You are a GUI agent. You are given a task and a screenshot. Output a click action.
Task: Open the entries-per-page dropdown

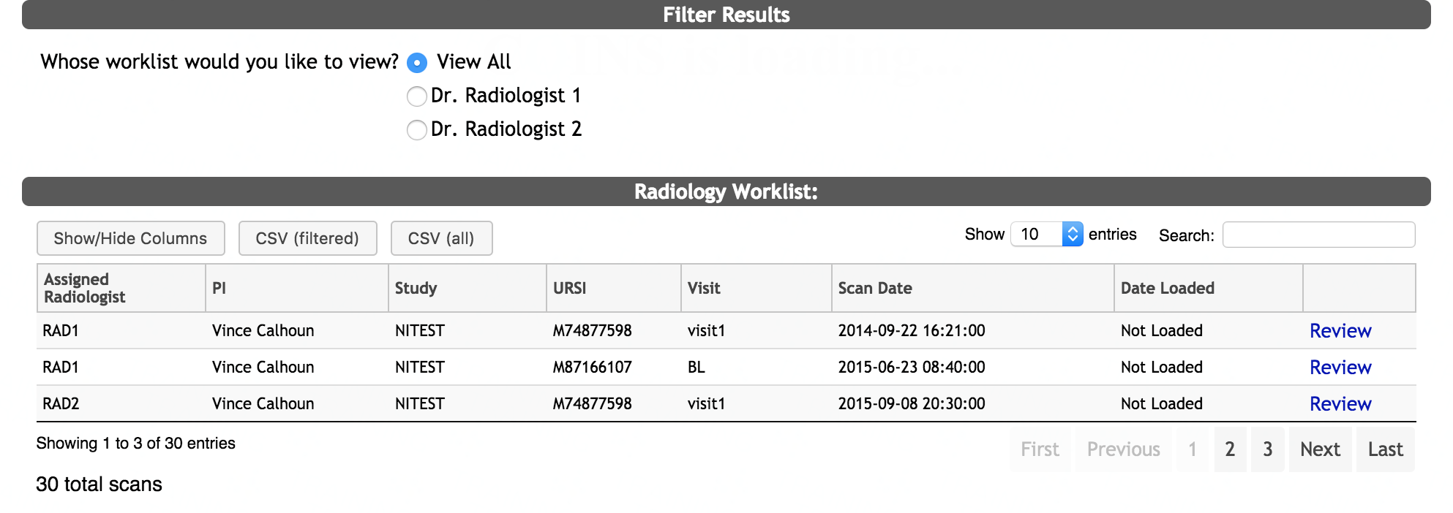[x=1046, y=234]
